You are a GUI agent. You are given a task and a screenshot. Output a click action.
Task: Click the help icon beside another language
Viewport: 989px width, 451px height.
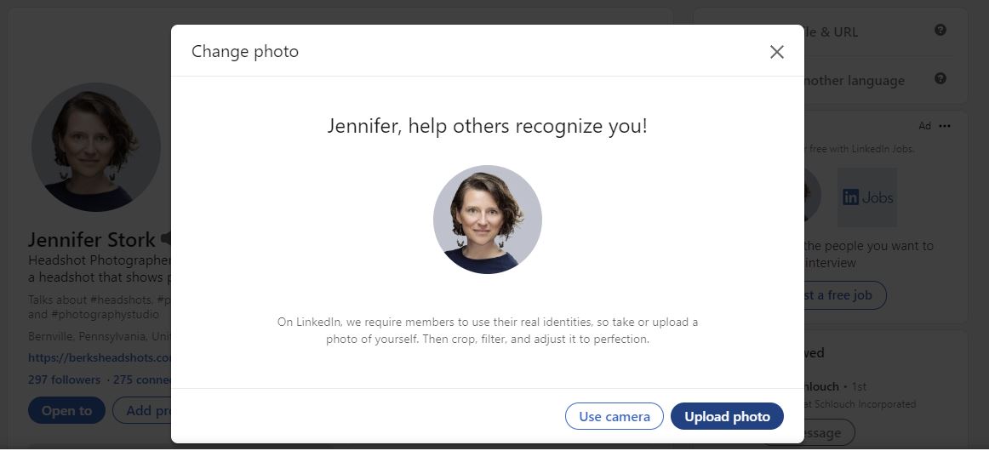pos(940,79)
